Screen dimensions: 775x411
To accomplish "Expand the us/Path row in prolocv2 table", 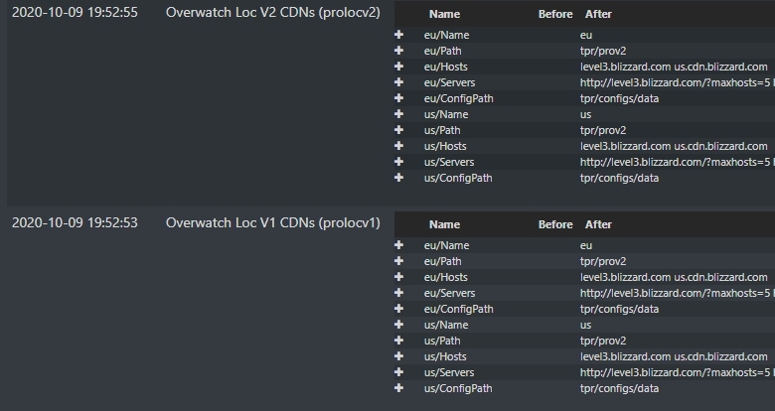I will 399,130.
